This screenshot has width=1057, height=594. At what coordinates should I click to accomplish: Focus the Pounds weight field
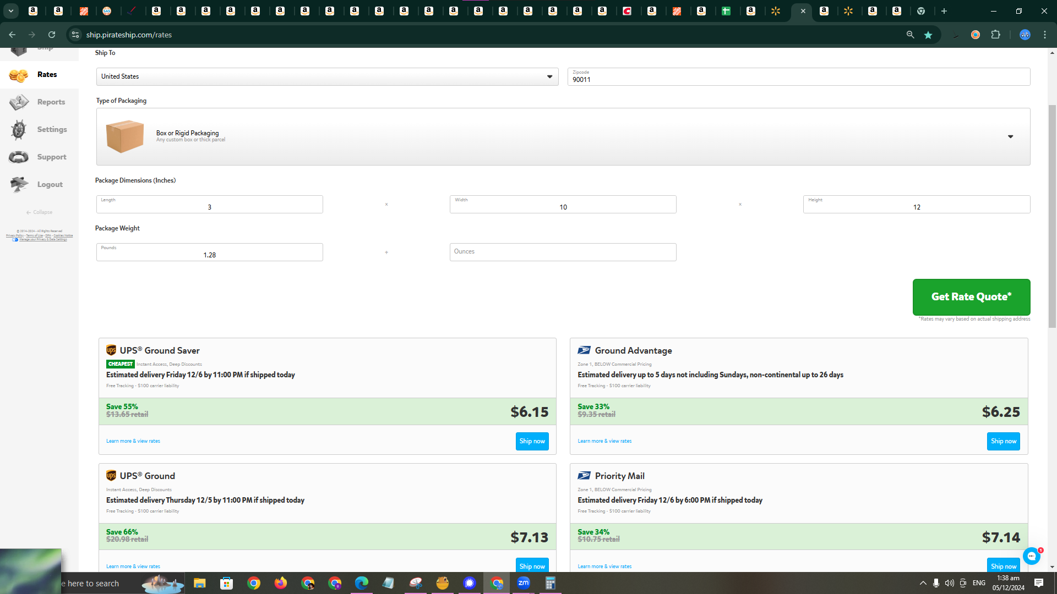click(209, 252)
